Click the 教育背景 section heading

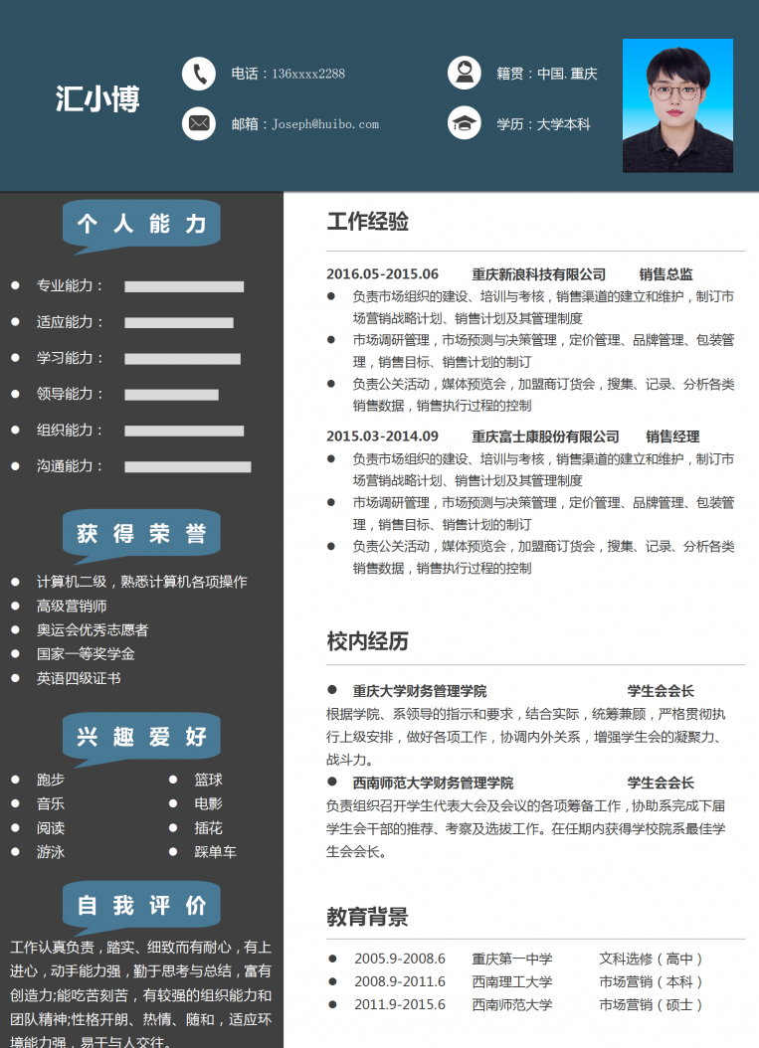(367, 917)
